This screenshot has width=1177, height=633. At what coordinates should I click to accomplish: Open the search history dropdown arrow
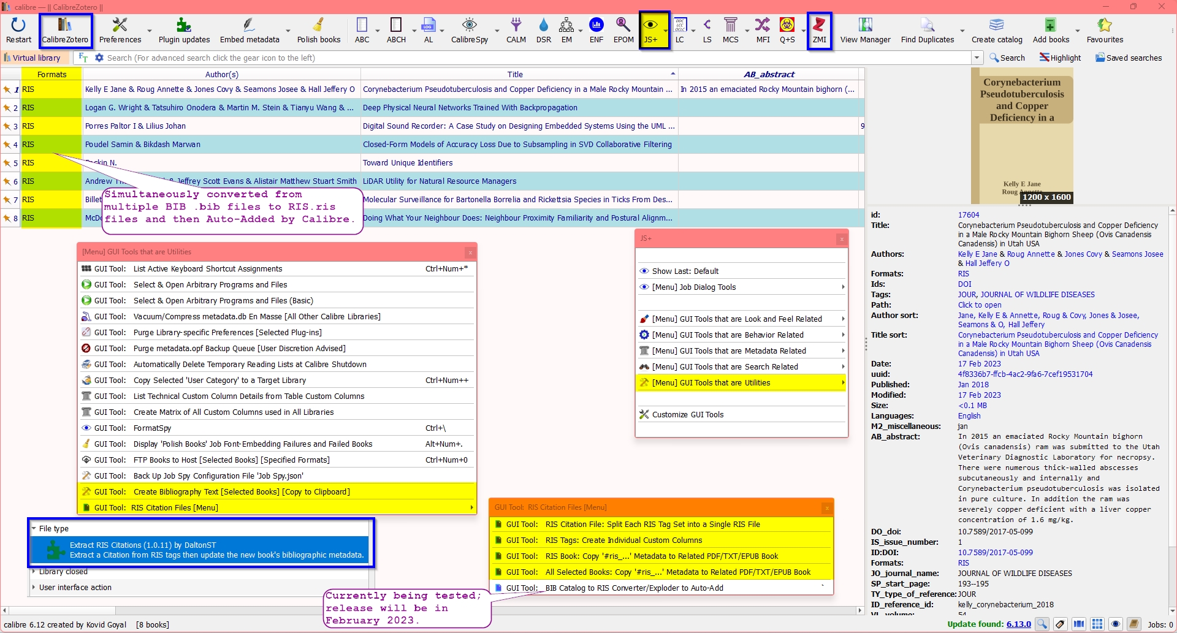977,58
